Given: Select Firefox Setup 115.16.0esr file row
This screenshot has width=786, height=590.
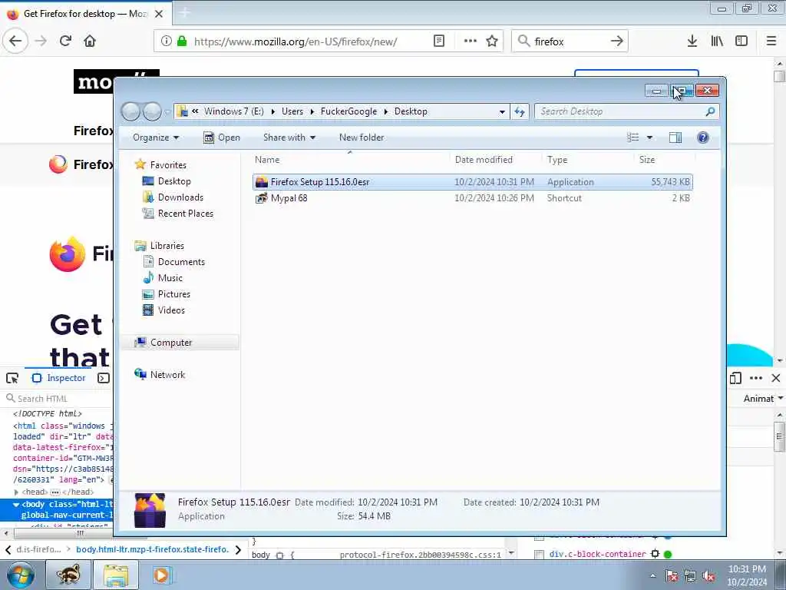Looking at the screenshot, I should pyautogui.click(x=473, y=182).
